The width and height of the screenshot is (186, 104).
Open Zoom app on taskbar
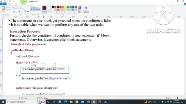point(60,102)
